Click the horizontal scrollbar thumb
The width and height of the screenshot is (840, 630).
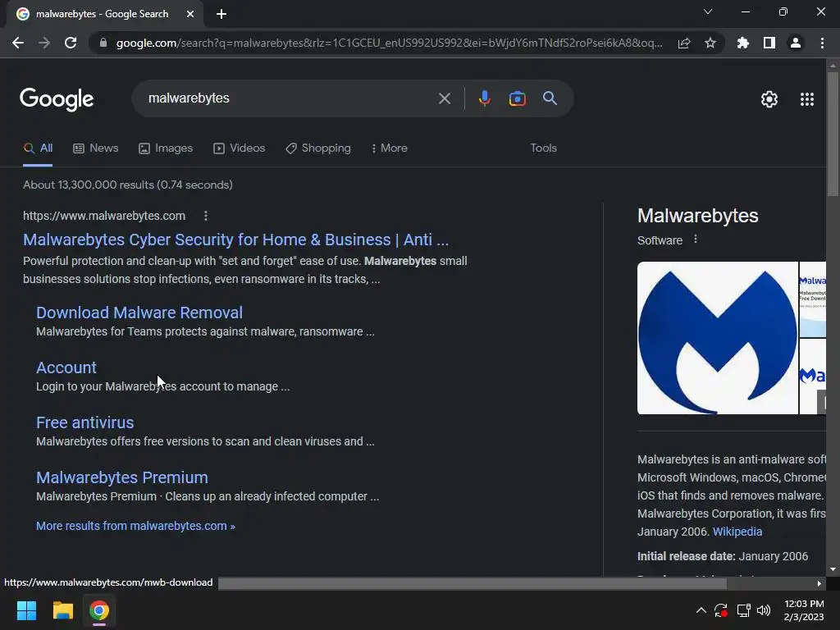tap(472, 583)
